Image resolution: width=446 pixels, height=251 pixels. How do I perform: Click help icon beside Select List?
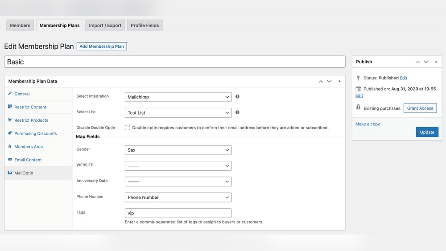point(237,113)
